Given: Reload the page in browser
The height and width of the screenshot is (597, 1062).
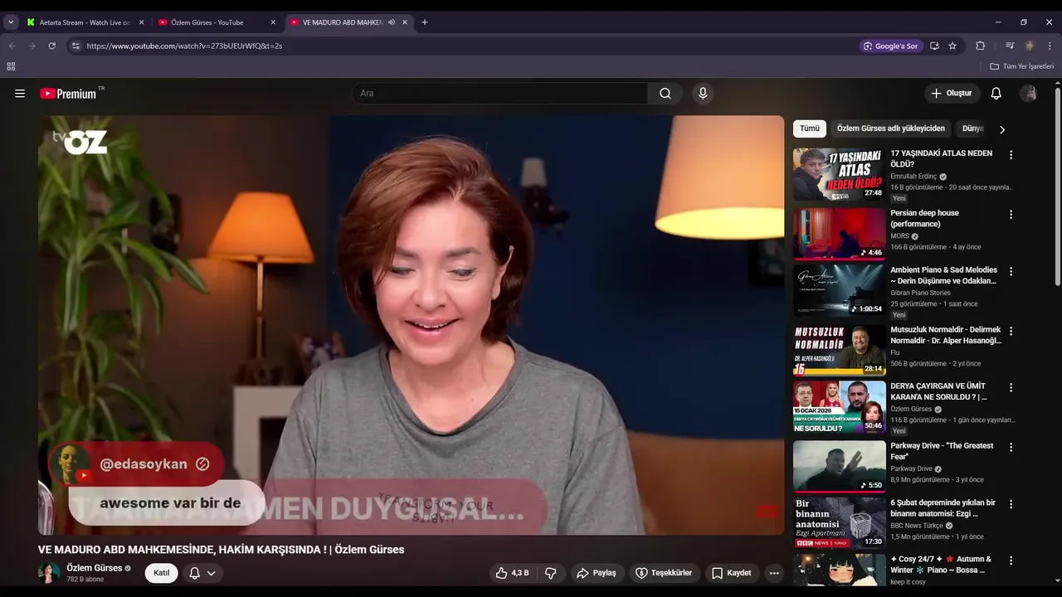Looking at the screenshot, I should [51, 46].
